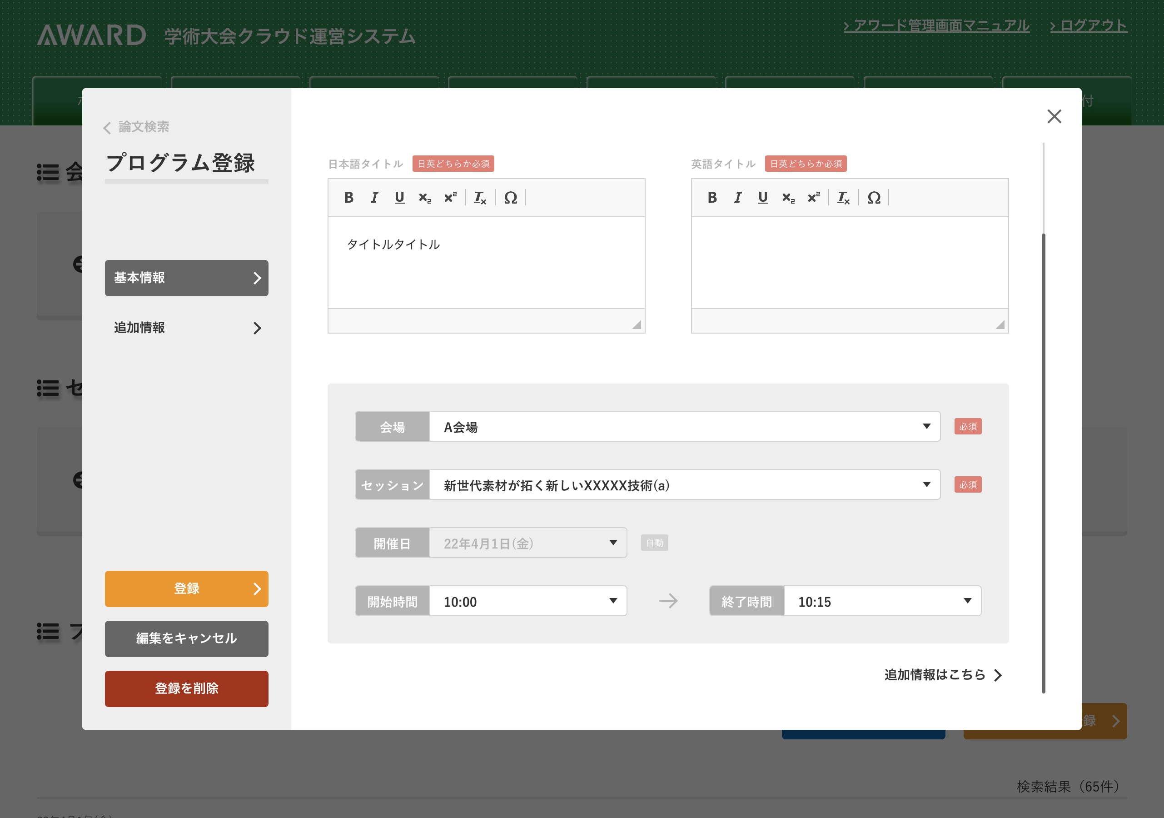Apply italic in Japanese title editor

click(374, 197)
